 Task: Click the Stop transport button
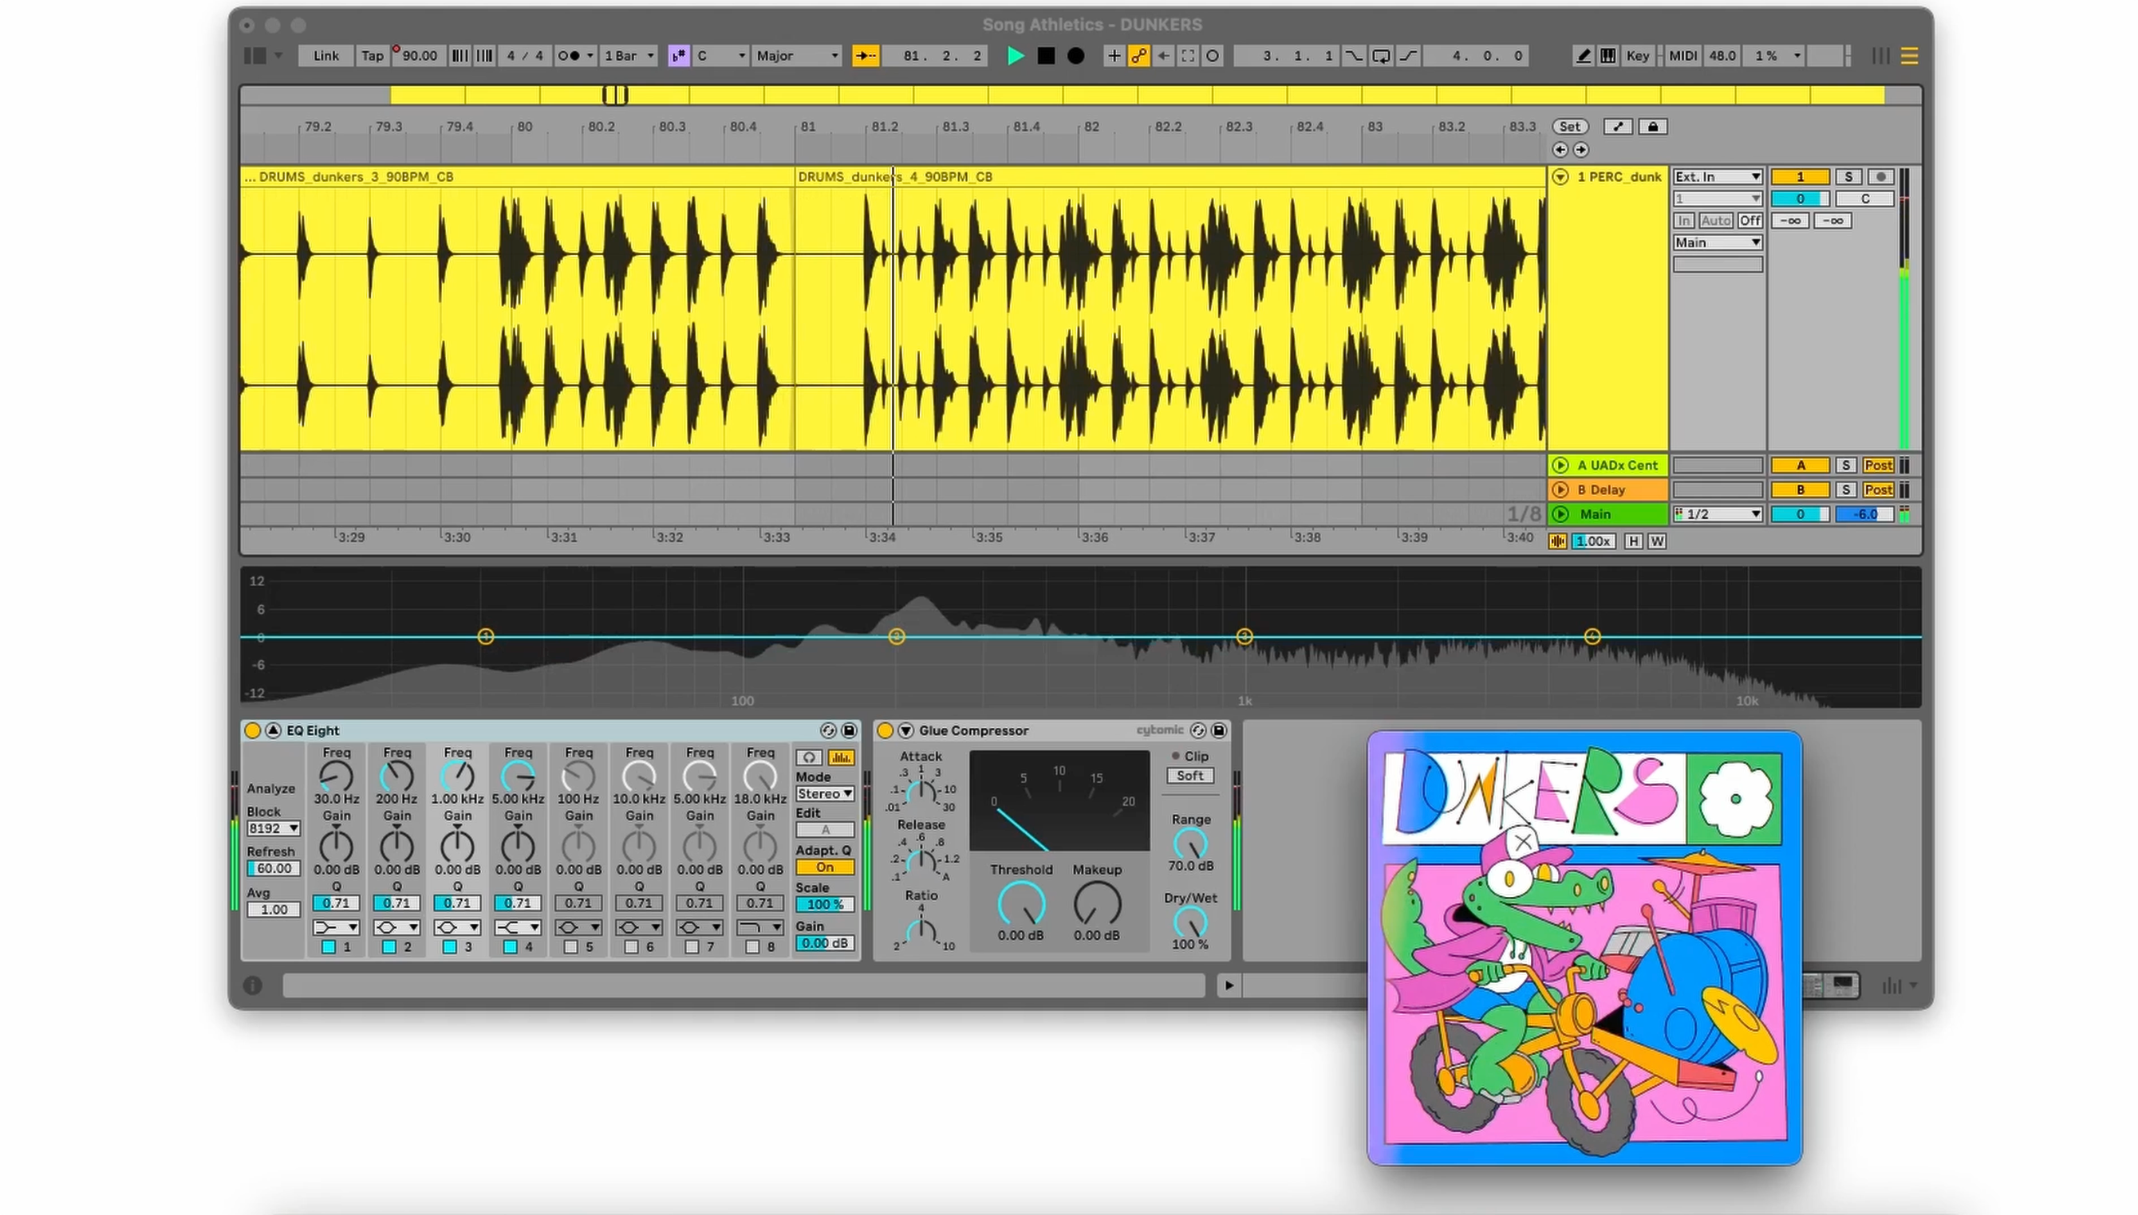pos(1045,56)
